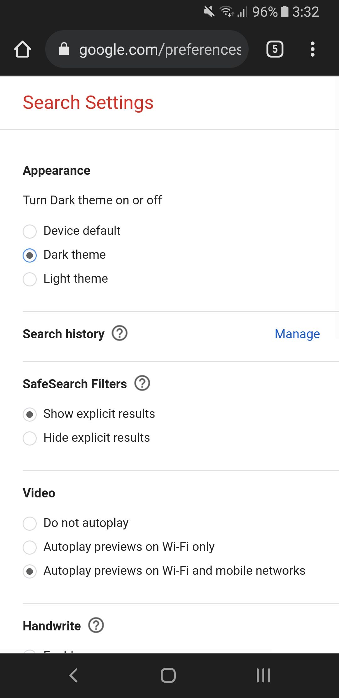Tap the browser home icon
The image size is (339, 698).
coord(23,49)
